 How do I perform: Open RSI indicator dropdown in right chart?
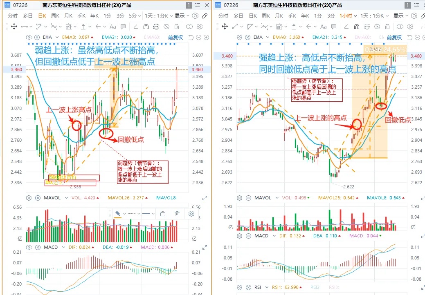click(x=267, y=287)
